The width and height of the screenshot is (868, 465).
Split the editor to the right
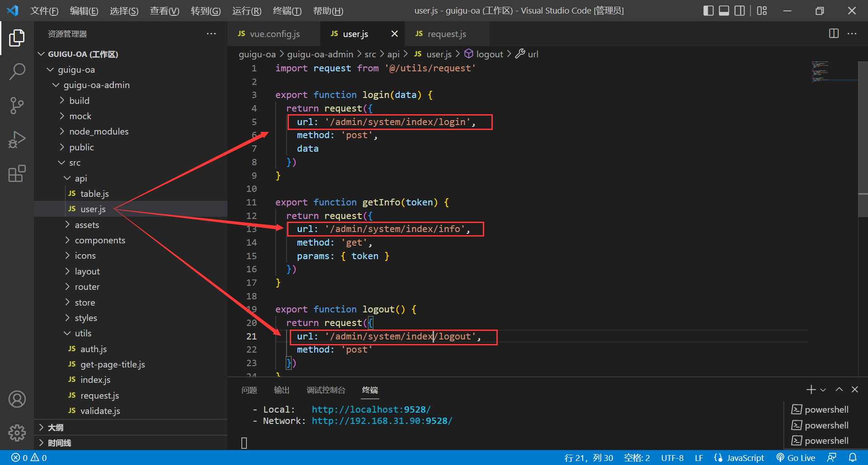pos(834,34)
